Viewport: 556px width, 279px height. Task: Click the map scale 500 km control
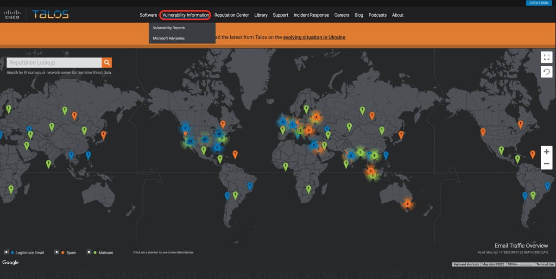pos(519,264)
